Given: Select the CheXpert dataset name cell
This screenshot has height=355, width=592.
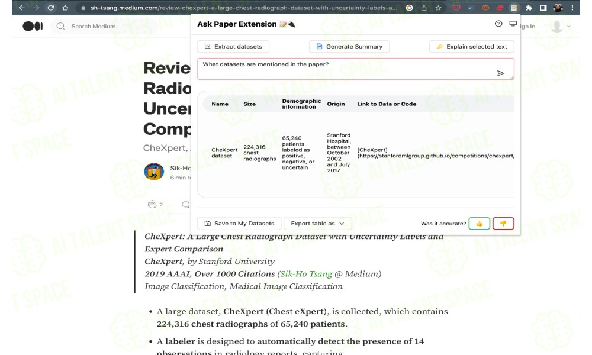Looking at the screenshot, I should (x=224, y=153).
